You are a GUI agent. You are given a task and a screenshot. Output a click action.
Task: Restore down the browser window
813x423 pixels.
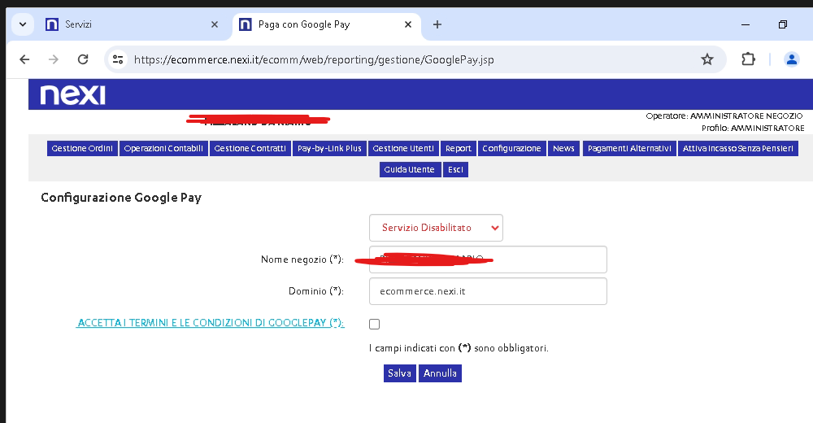click(x=783, y=24)
